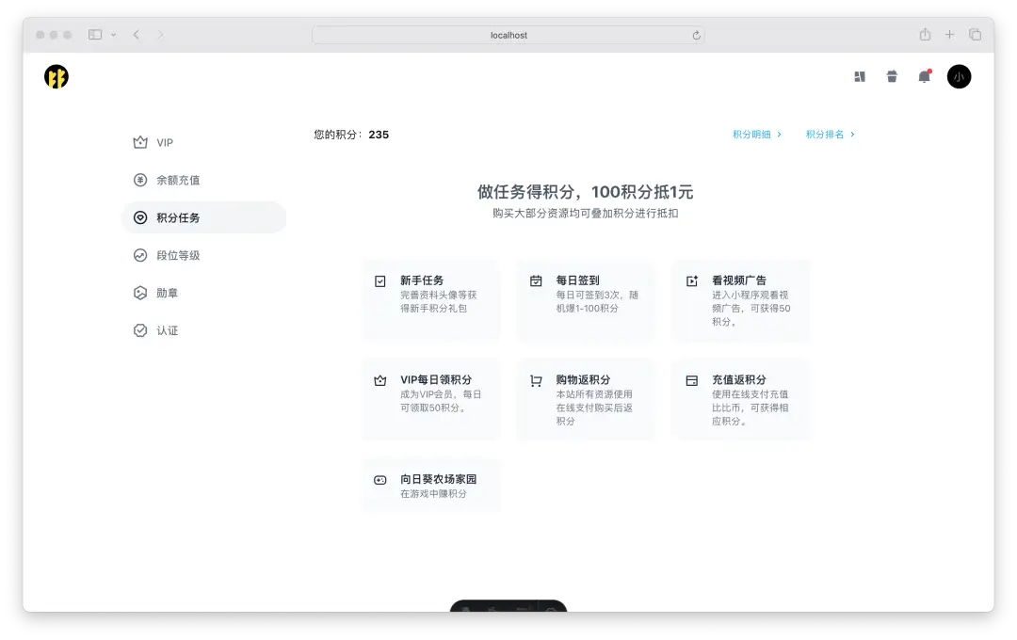
Task: Open the 新手任务 beginner task card
Action: [430, 301]
